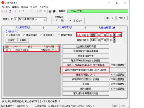Open the ツール(T) menu
Viewport: 144px width, 108px height.
(34, 7)
